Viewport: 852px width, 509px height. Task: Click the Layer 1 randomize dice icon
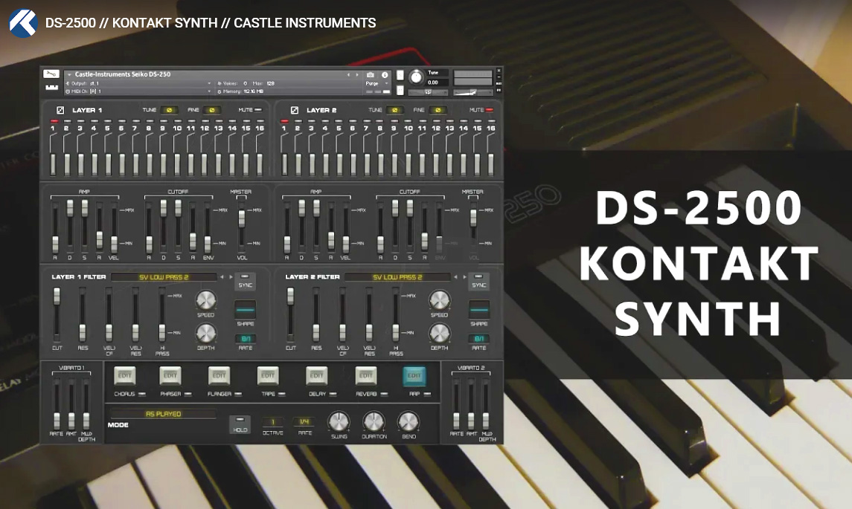[x=60, y=110]
